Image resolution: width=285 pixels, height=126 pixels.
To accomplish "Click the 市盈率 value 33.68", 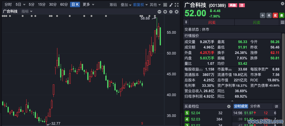I will click(x=243, y=69).
